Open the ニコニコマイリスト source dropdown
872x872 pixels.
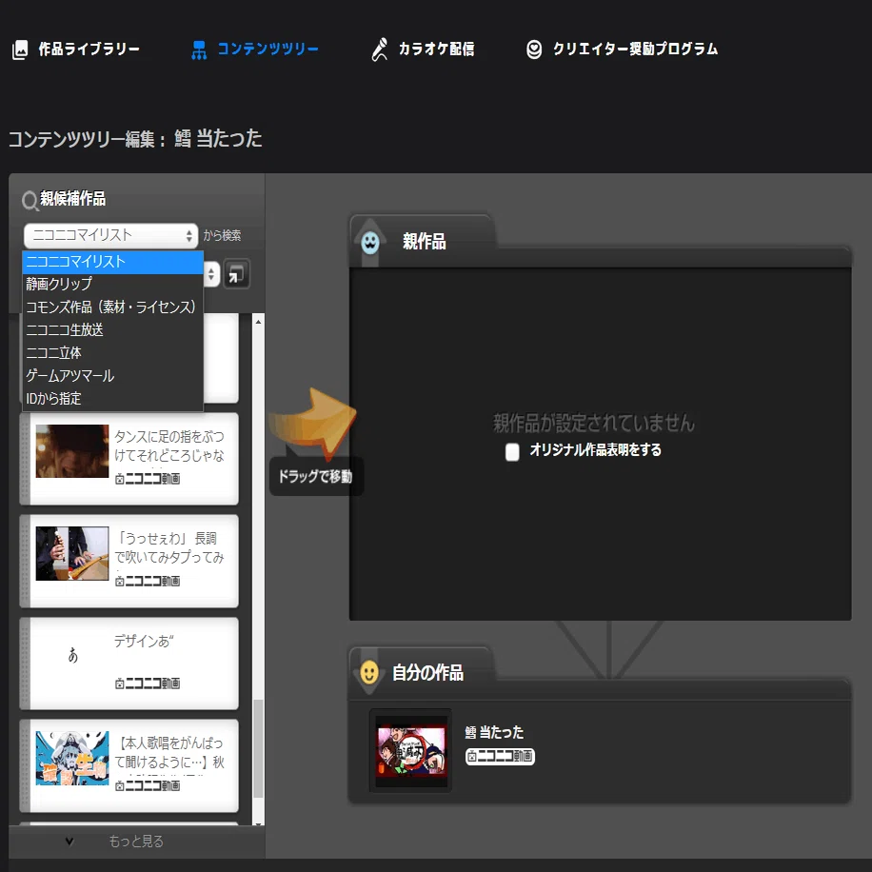point(110,236)
